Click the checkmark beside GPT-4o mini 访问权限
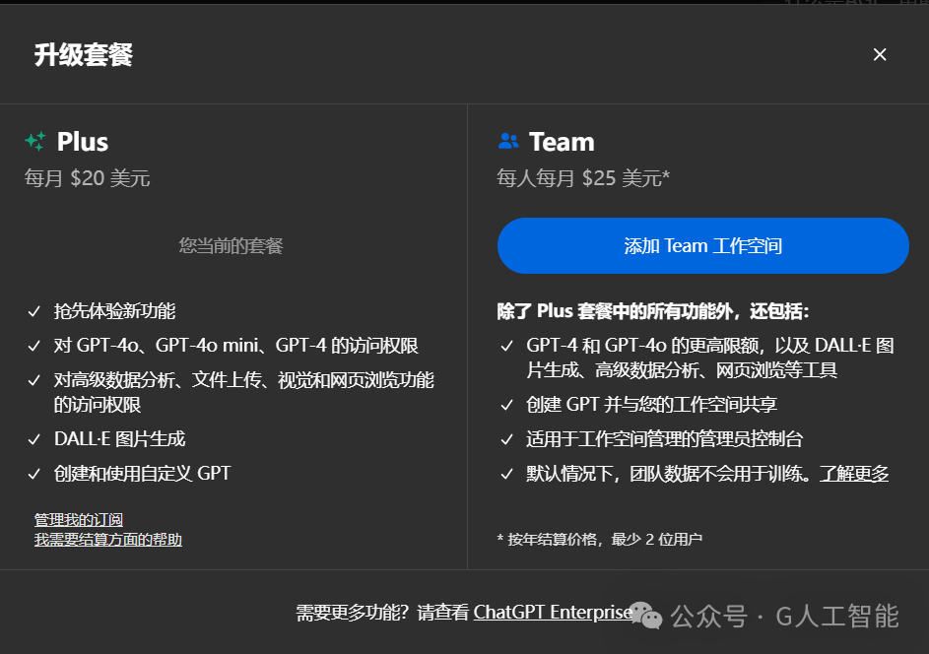The image size is (929, 654). tap(34, 346)
